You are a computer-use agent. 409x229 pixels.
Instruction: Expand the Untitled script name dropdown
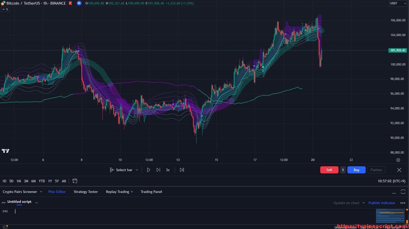(x=37, y=203)
